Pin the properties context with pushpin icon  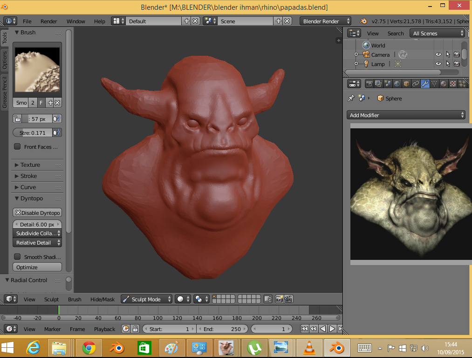(351, 99)
